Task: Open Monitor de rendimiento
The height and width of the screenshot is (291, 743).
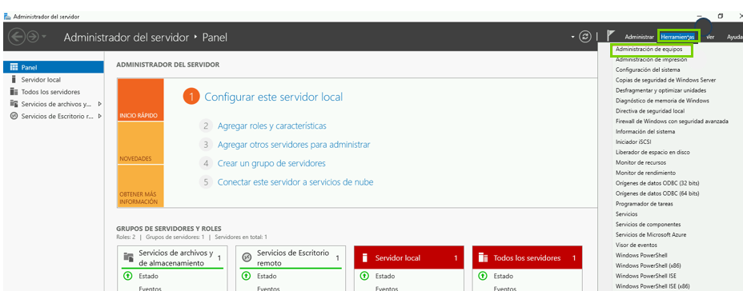Action: [x=645, y=173]
